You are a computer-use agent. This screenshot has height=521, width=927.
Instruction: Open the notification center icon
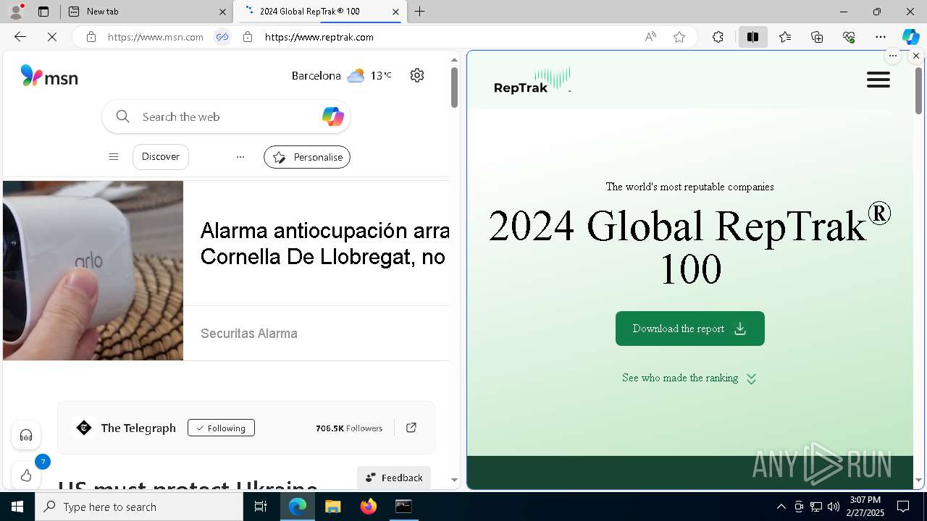(903, 507)
